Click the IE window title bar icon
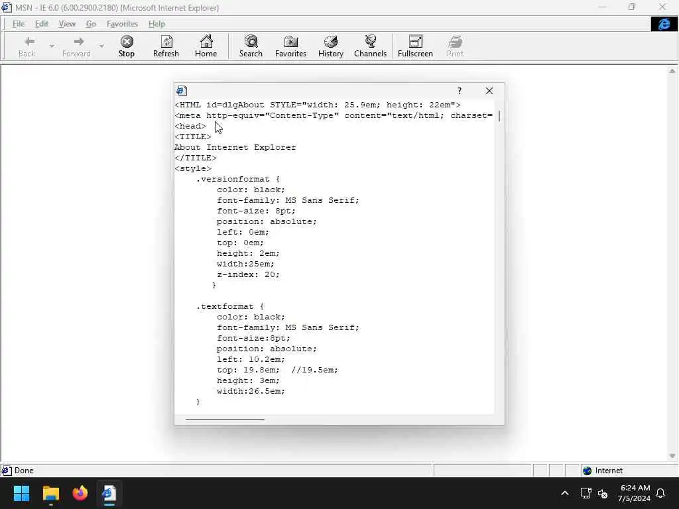The image size is (679, 509). 7,7
